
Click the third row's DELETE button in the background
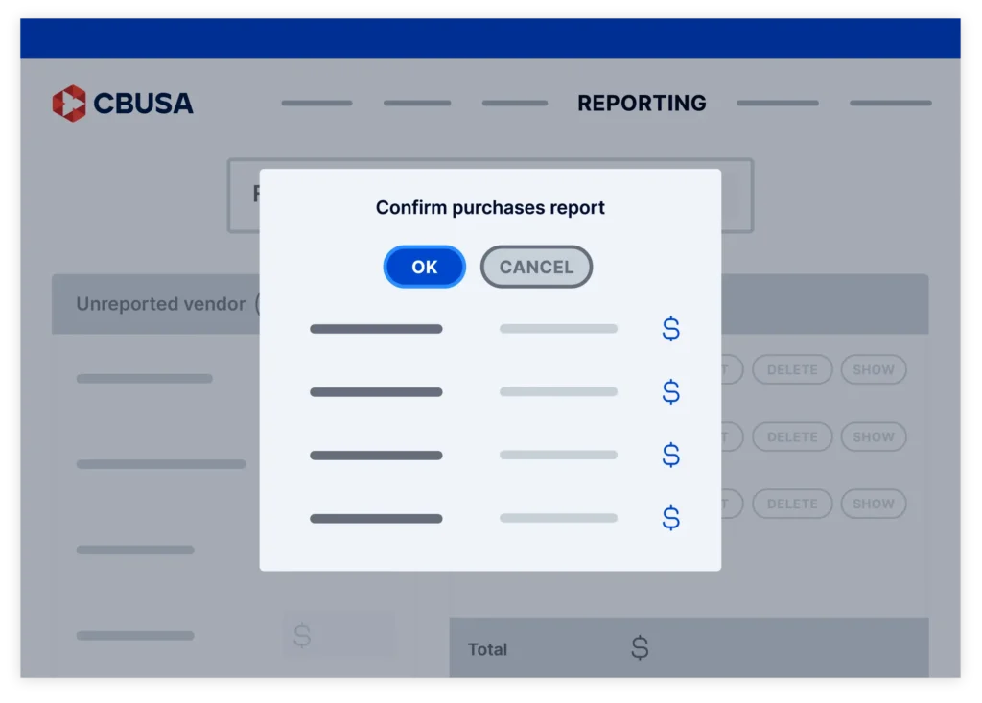point(792,504)
